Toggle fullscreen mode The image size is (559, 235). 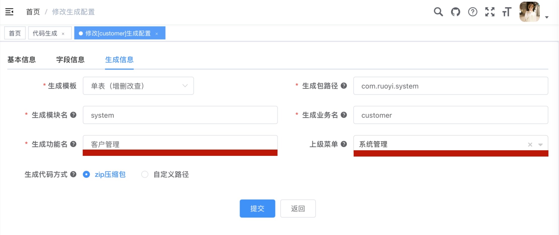[x=490, y=12]
